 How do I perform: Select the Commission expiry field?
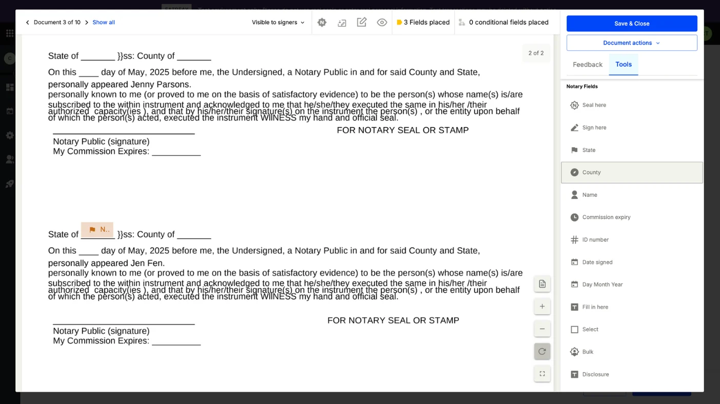[632, 217]
